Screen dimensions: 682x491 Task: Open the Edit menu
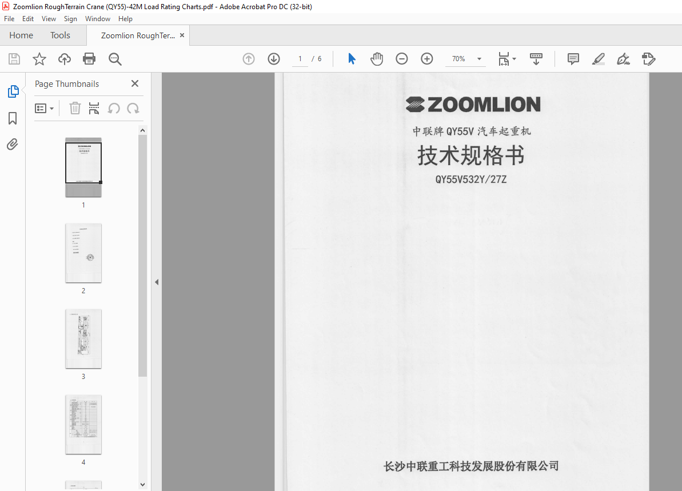click(x=28, y=19)
